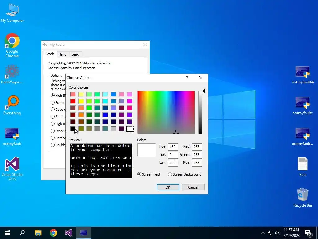Pick the pure blue swatch in fourth row
Screen dimensions: 318x239
click(x=105, y=115)
